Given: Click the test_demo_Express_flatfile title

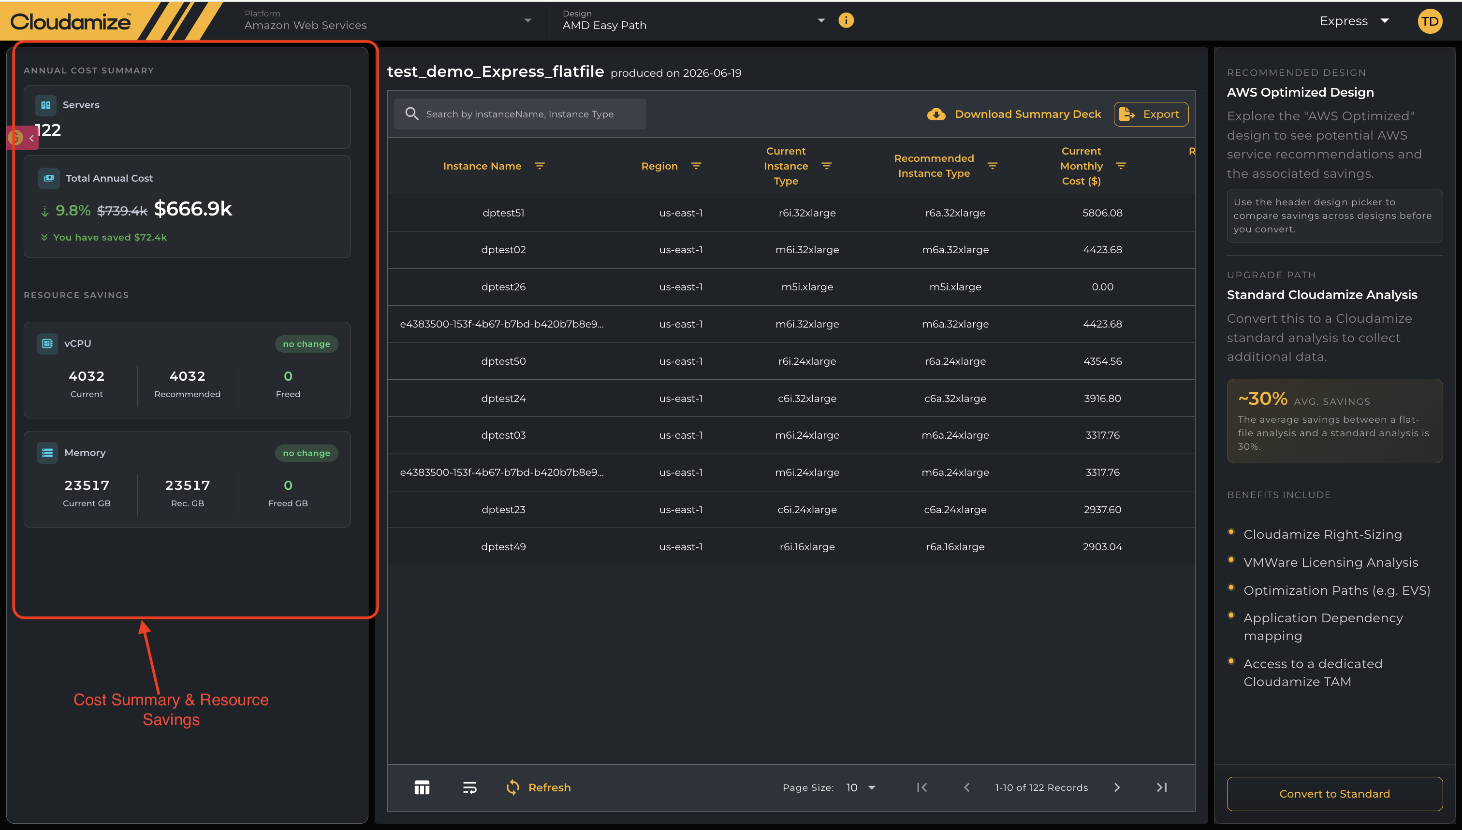Looking at the screenshot, I should click(x=495, y=71).
